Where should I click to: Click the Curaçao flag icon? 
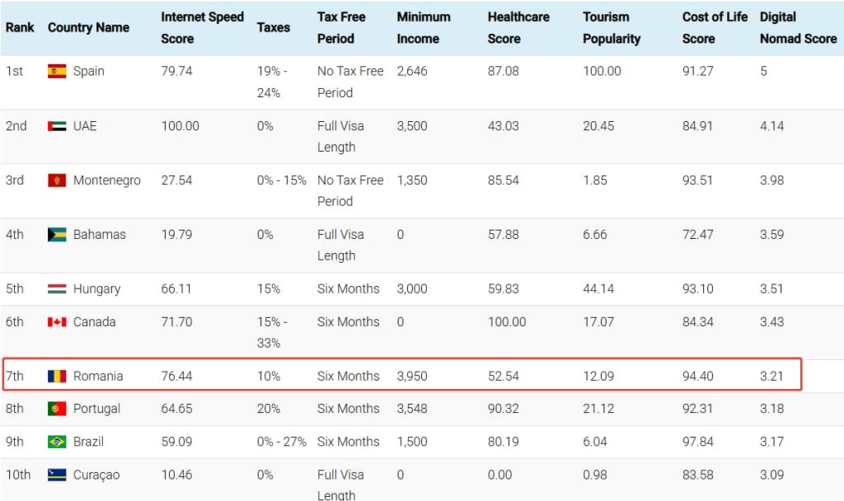pyautogui.click(x=57, y=475)
